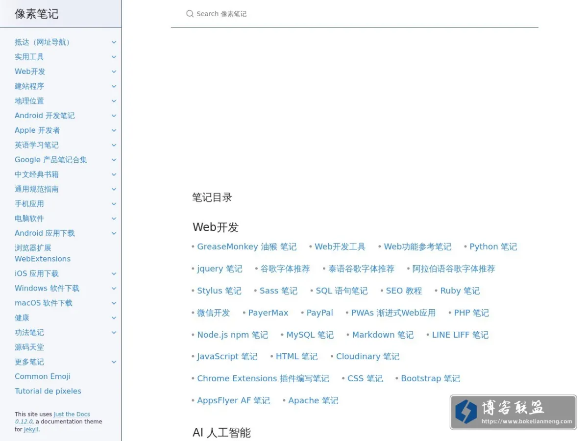
Task: Open 浏览器扩展 WebExtensions sidebar item
Action: (x=43, y=253)
